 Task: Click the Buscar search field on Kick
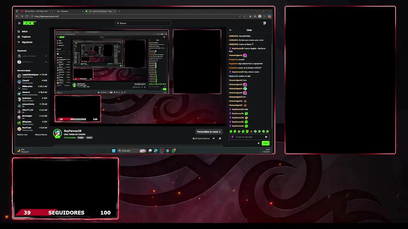click(143, 23)
